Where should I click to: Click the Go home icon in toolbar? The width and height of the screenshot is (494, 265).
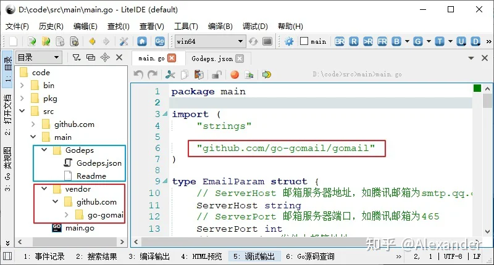(x=142, y=41)
